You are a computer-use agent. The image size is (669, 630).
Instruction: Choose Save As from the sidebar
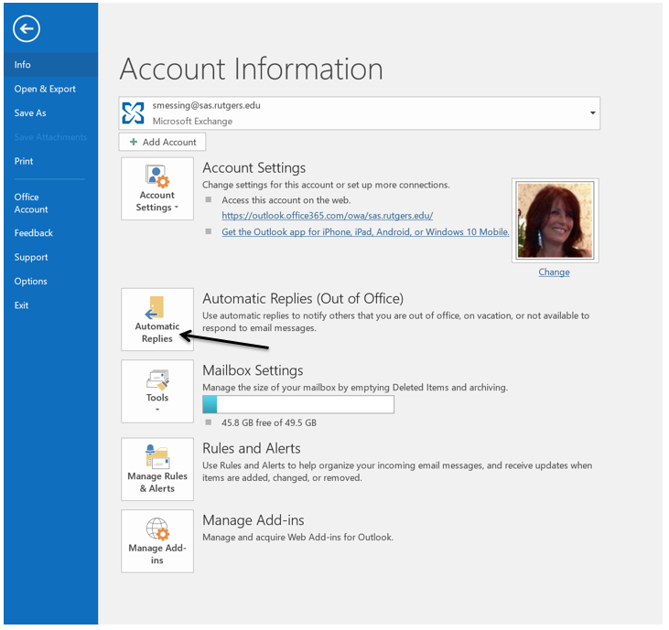pyautogui.click(x=30, y=113)
